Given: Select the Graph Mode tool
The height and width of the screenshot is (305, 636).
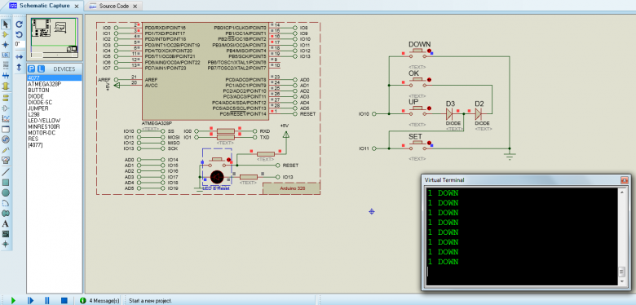Looking at the screenshot, I should (x=5, y=119).
